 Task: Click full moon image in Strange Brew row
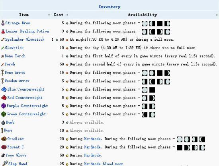[x=145, y=24]
